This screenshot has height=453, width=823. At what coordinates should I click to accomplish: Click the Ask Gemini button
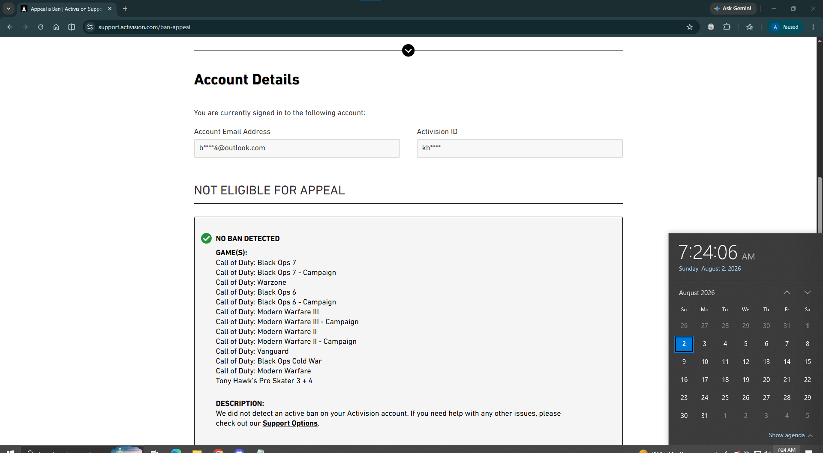[733, 9]
